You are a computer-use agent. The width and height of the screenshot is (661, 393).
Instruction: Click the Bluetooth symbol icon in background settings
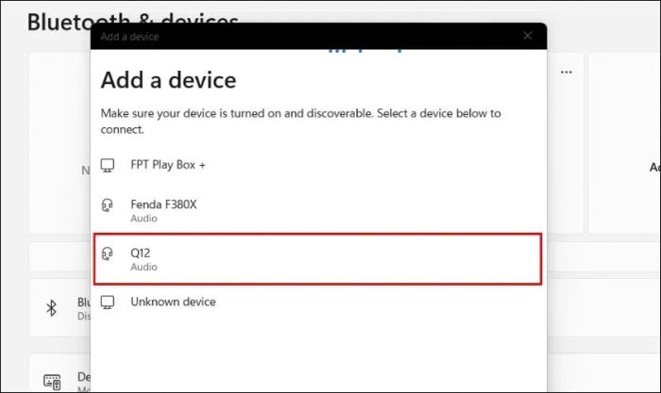click(x=53, y=308)
